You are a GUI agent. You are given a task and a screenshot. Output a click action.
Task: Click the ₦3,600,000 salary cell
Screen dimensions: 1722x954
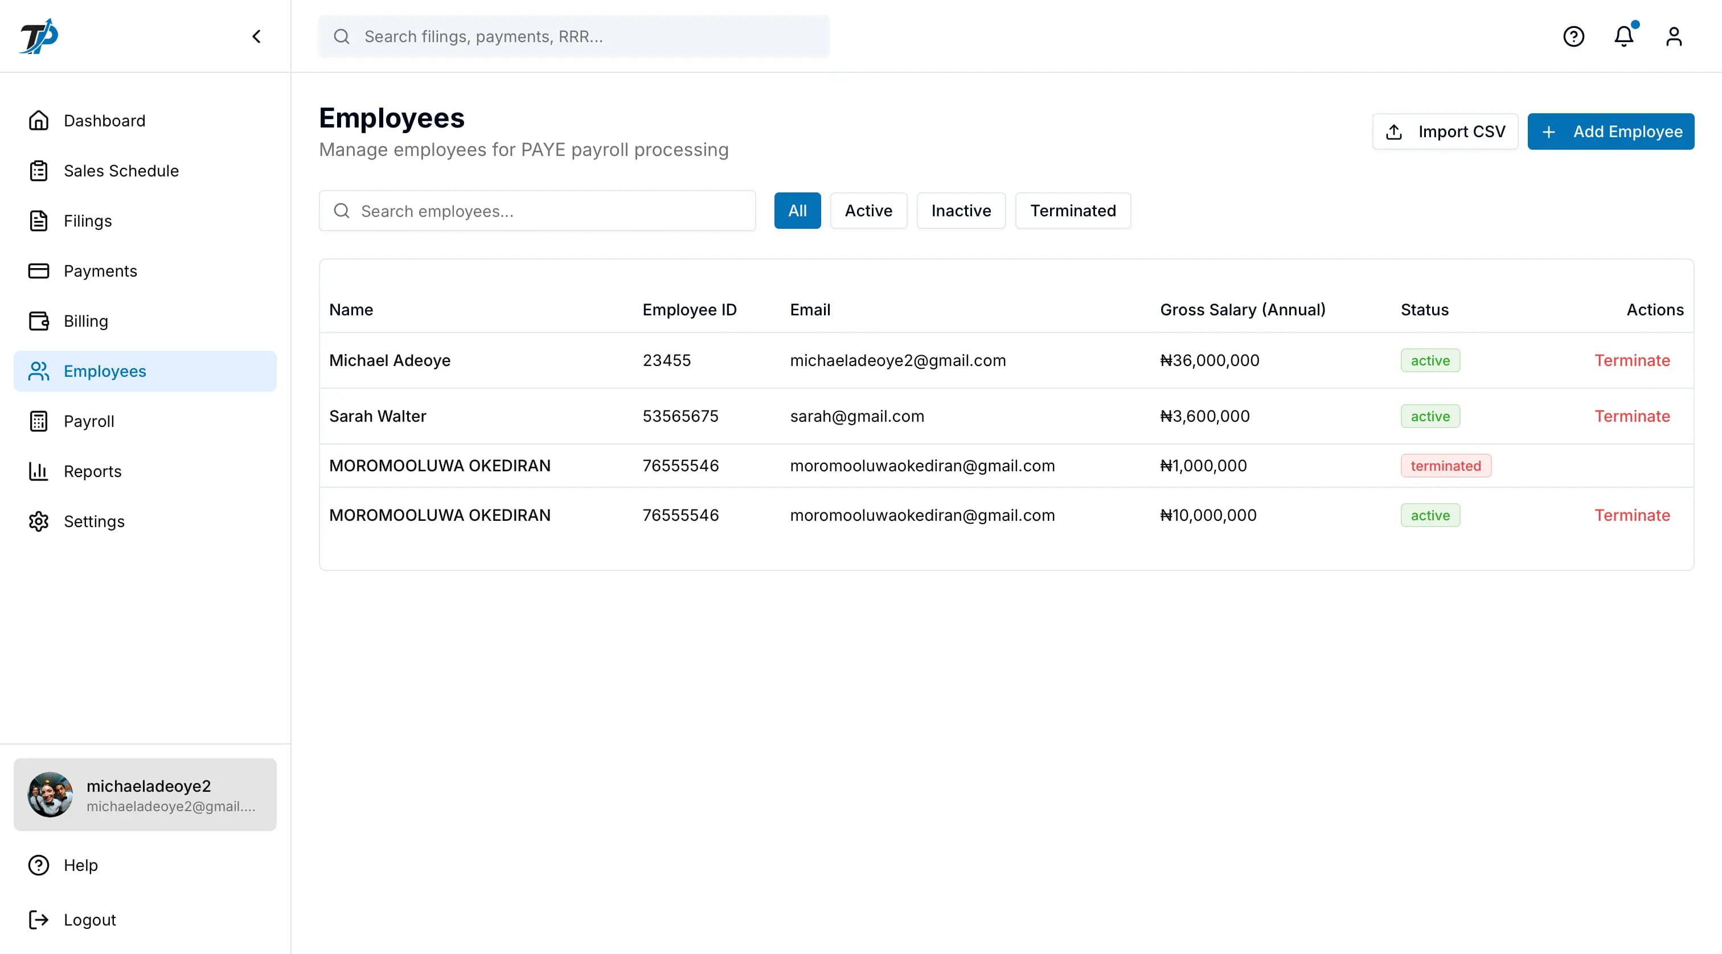point(1204,416)
